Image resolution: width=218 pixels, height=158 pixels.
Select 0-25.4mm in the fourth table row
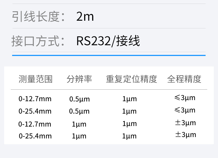[x=35, y=136]
